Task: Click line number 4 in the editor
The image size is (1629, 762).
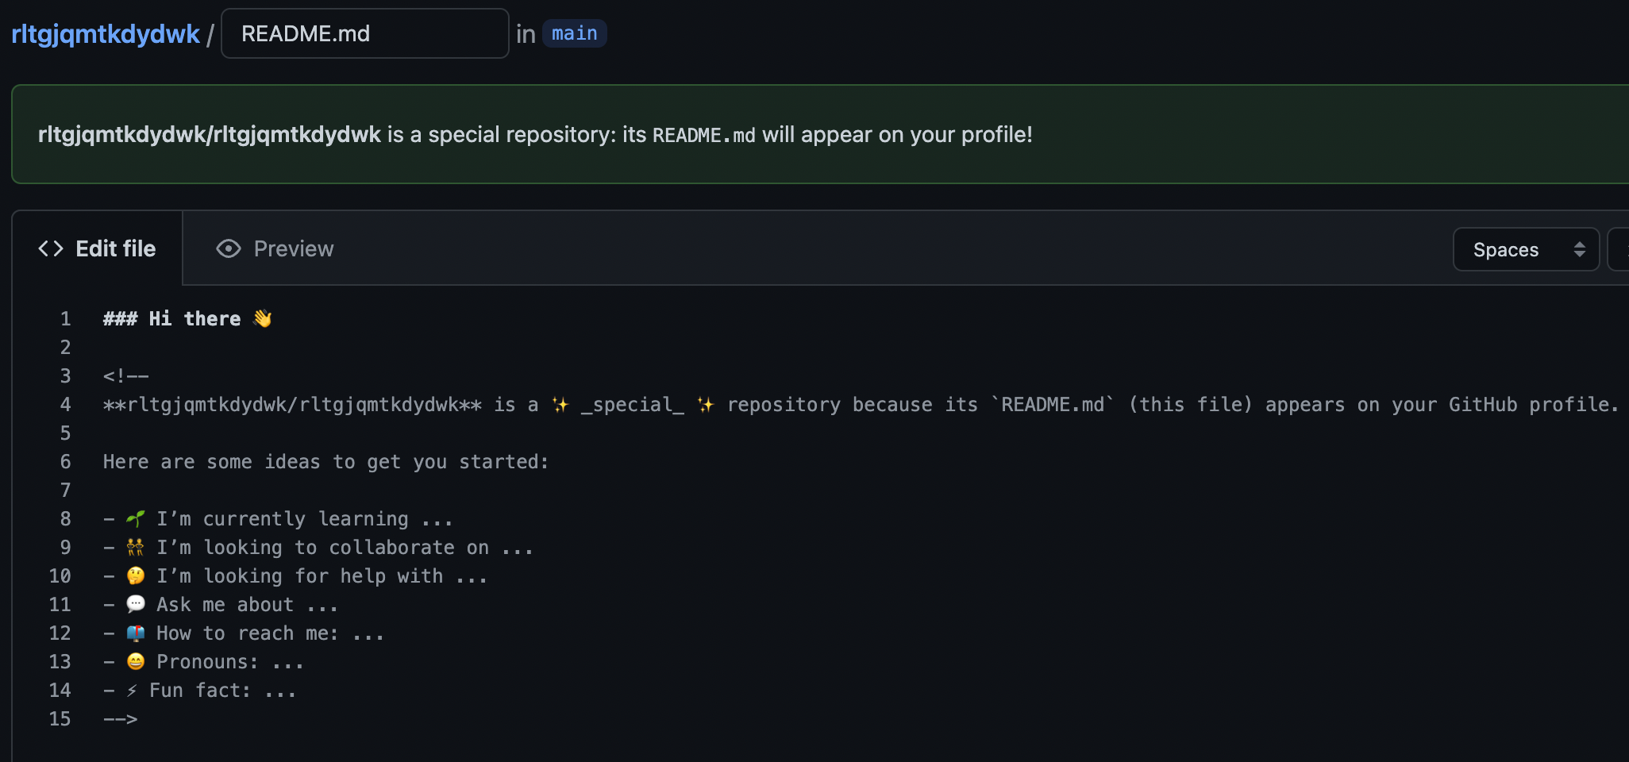Action: 64,404
